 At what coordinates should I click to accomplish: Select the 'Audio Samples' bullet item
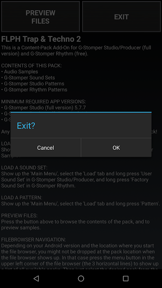coord(20,72)
